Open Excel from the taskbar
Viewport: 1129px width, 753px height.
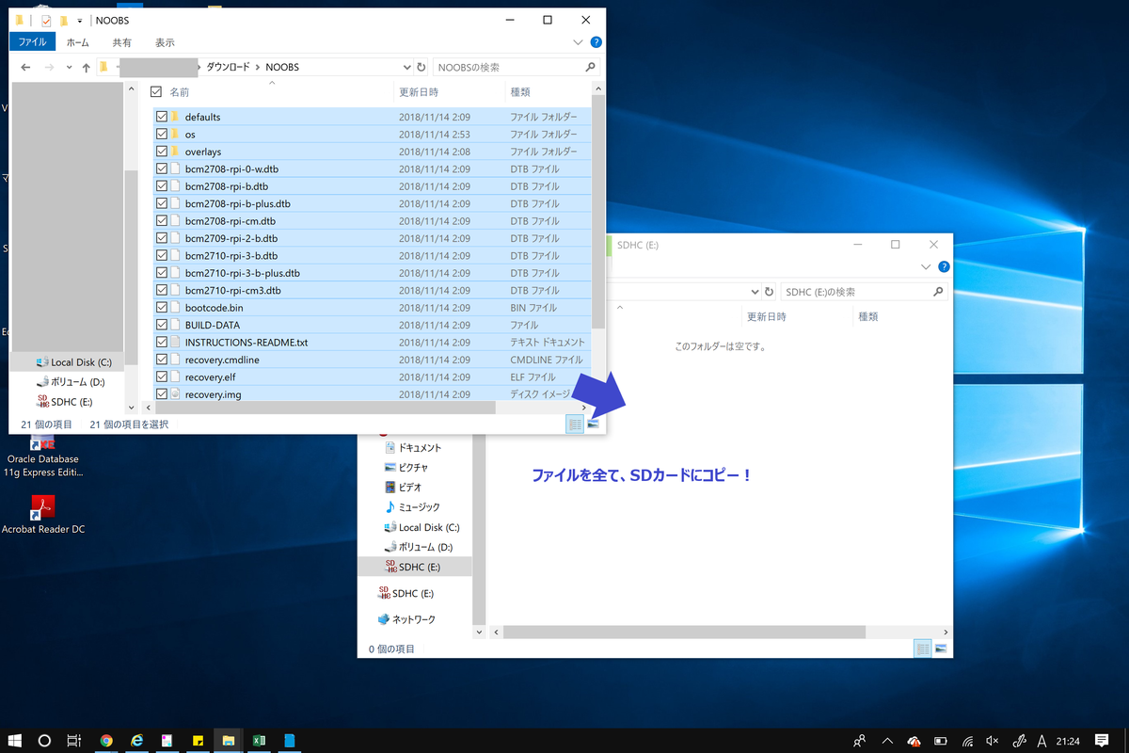point(258,741)
